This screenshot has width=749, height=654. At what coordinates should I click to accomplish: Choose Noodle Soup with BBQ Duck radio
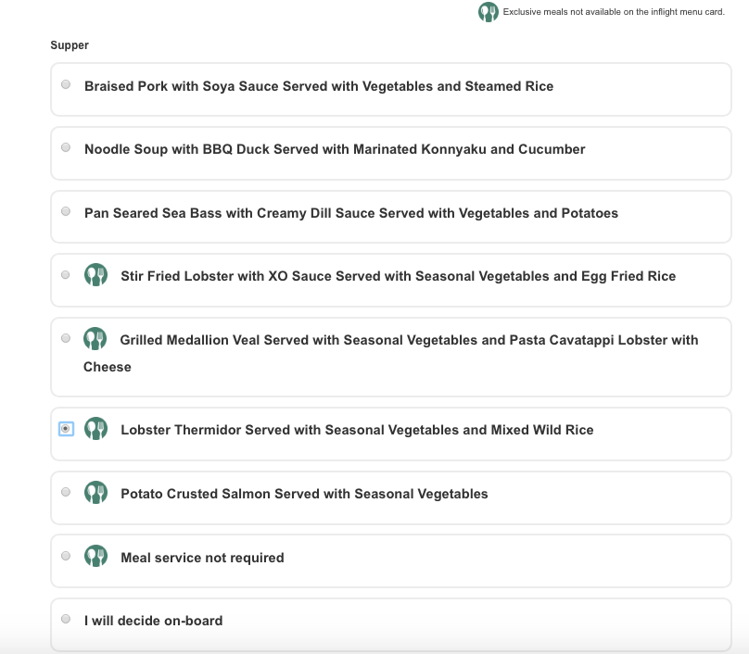pos(66,147)
